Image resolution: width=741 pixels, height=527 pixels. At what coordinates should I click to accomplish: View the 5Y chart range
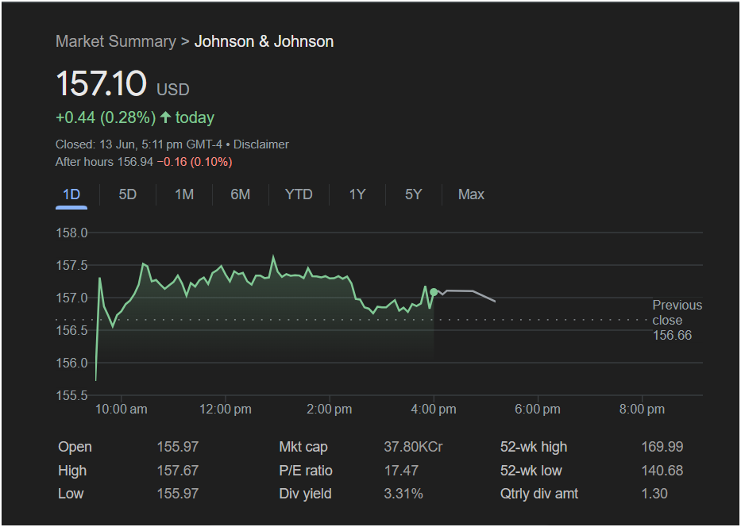click(x=414, y=194)
